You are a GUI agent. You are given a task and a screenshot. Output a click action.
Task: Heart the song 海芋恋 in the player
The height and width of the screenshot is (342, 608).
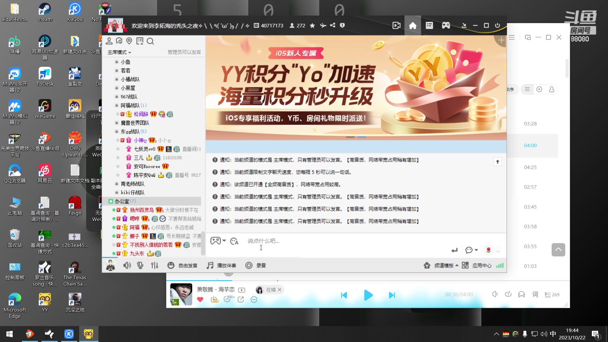point(200,299)
